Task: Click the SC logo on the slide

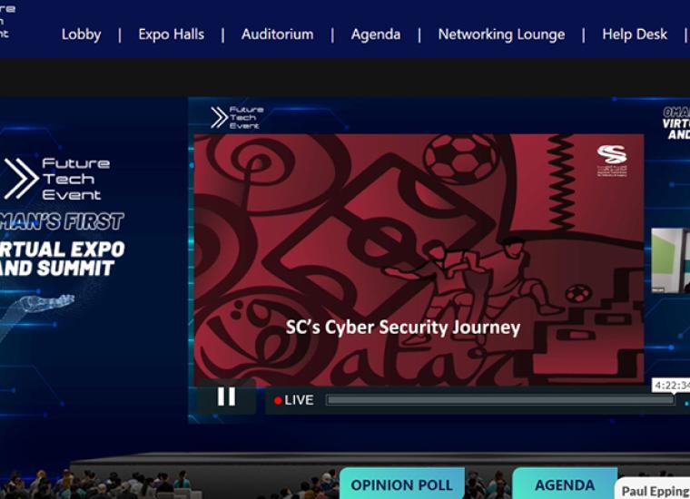Action: (x=612, y=161)
